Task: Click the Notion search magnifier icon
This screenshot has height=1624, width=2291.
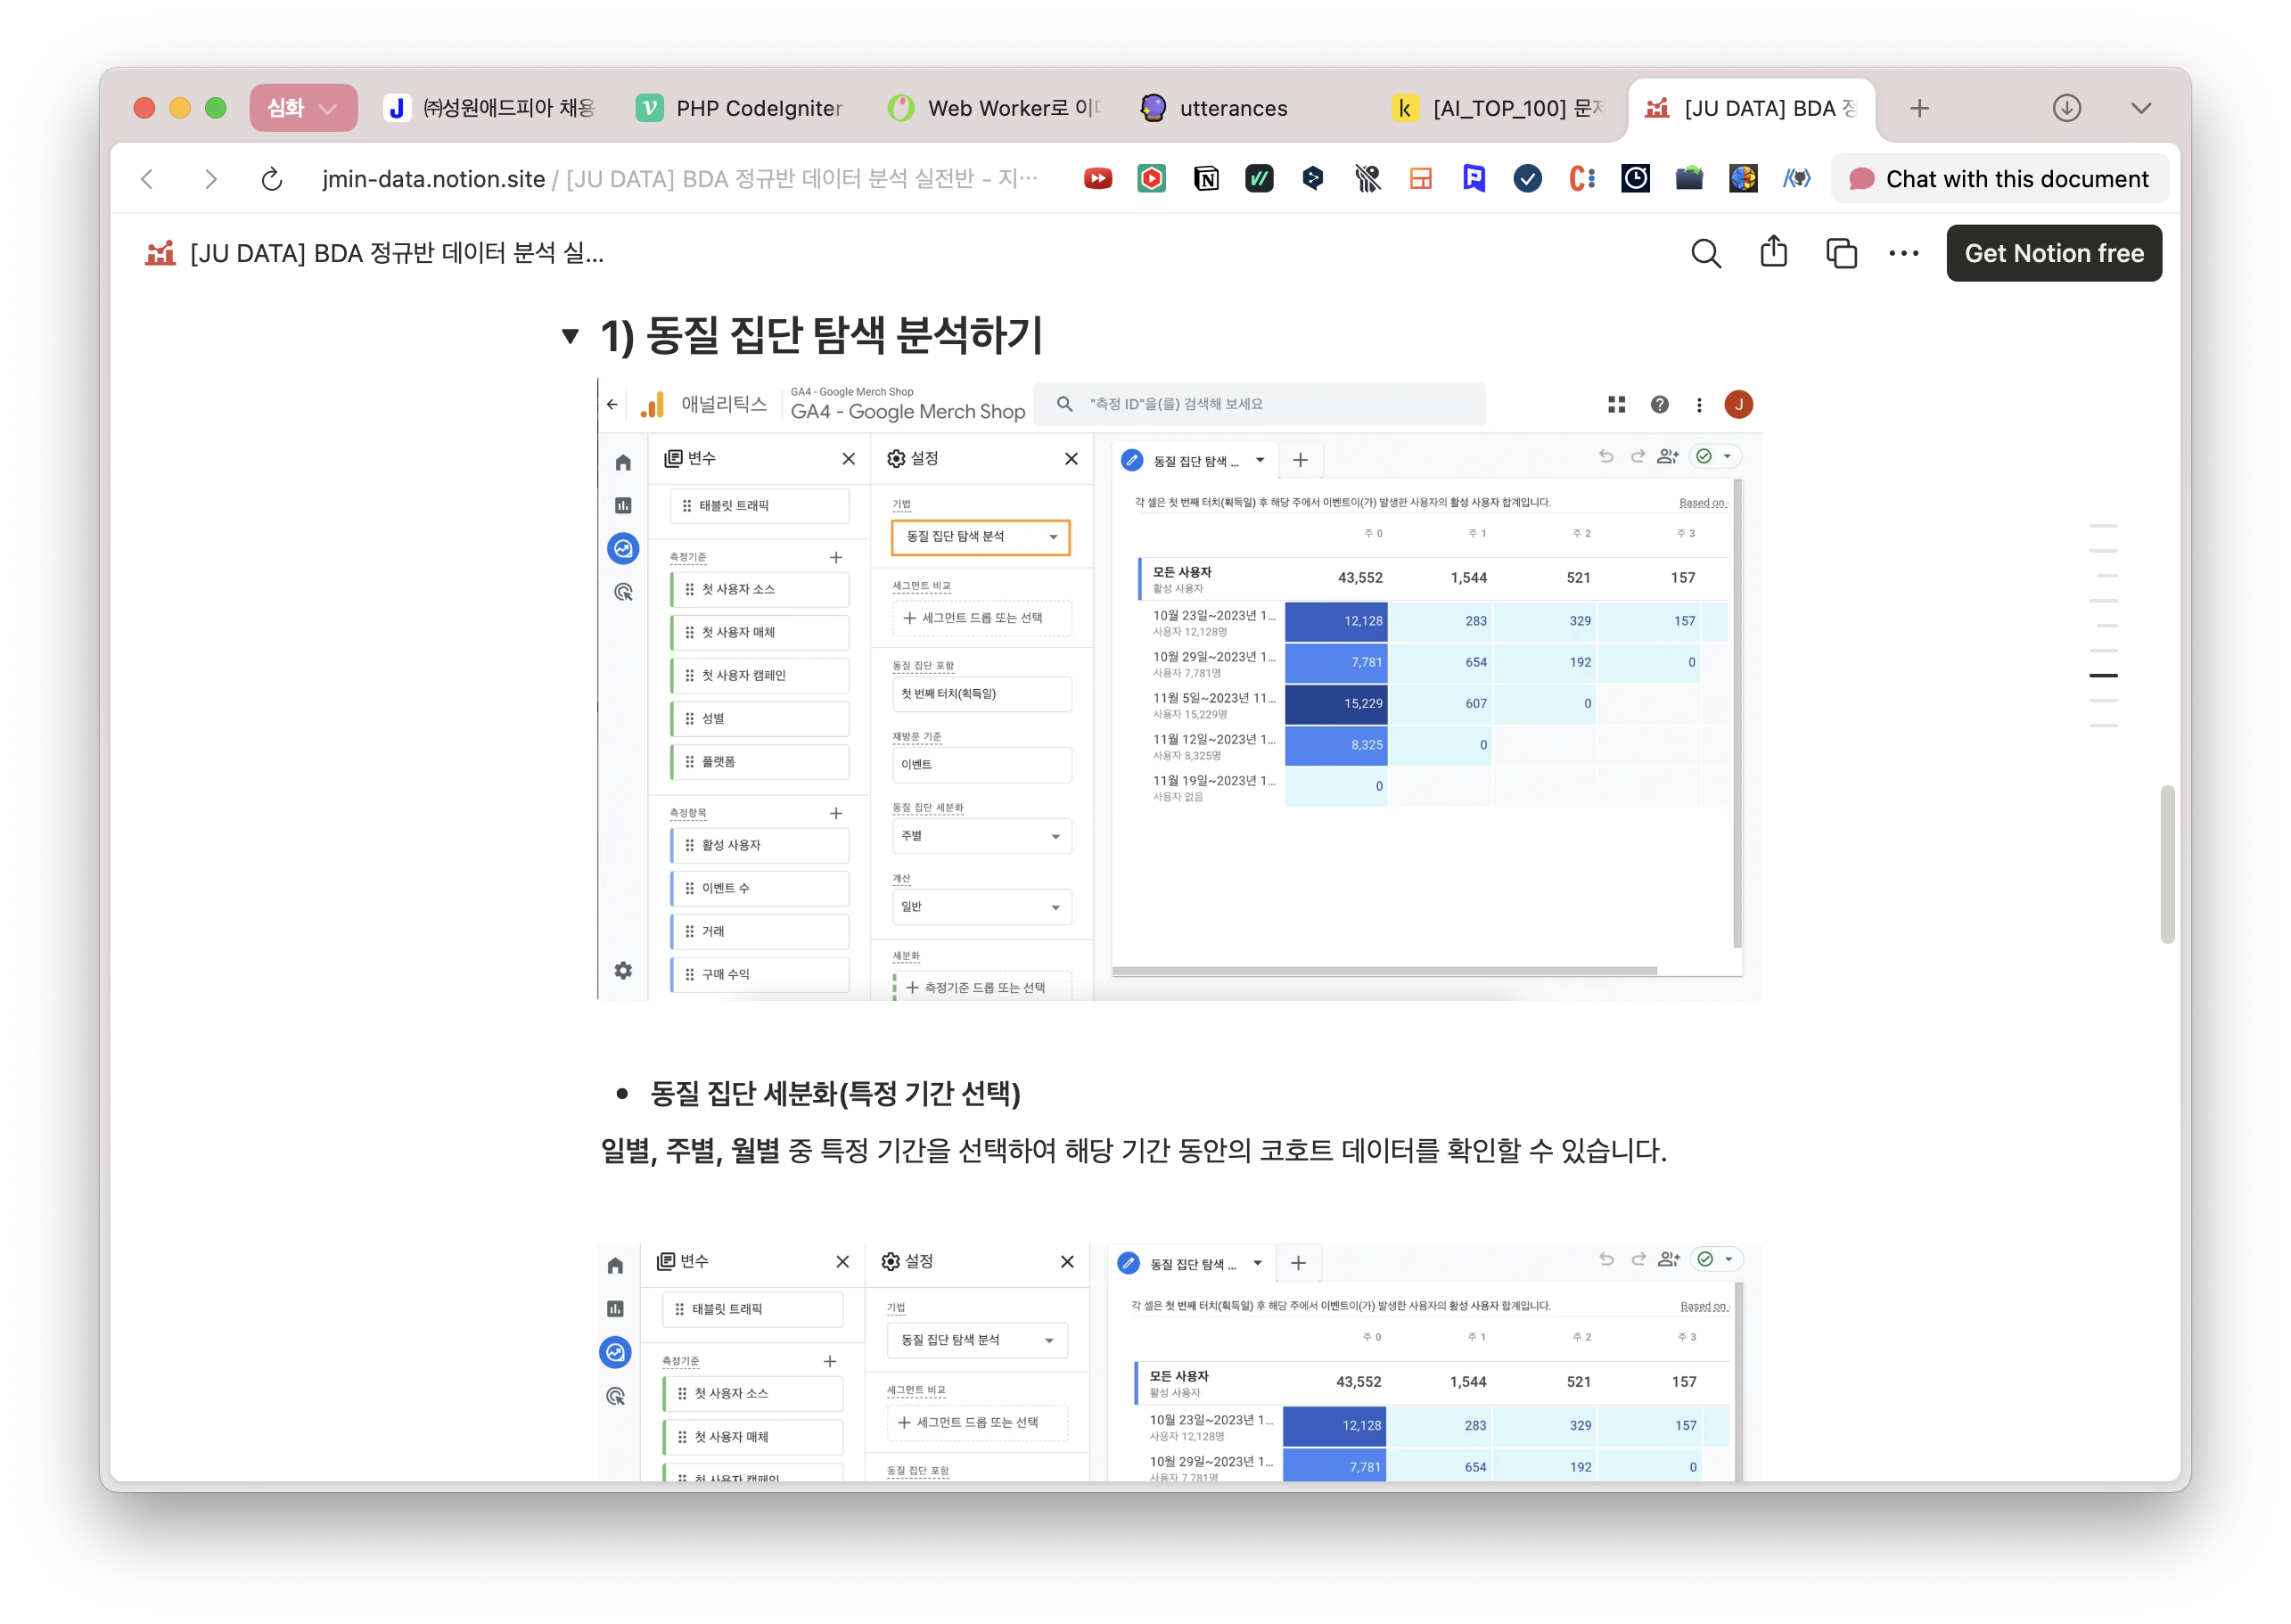Action: [1706, 254]
